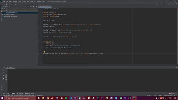Viewport: 178px width, 100px height.
Task: Click the Windows taskbar search box
Action: (x=20, y=98)
